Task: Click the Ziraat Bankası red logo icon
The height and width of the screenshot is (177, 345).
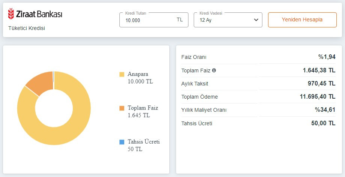Action: (11, 15)
